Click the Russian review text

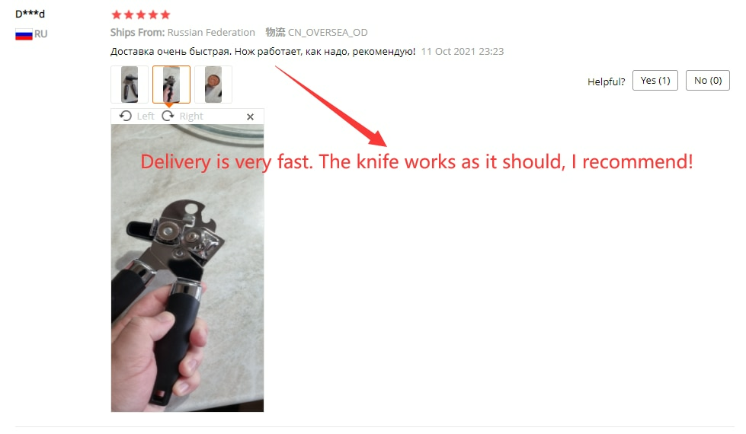263,51
